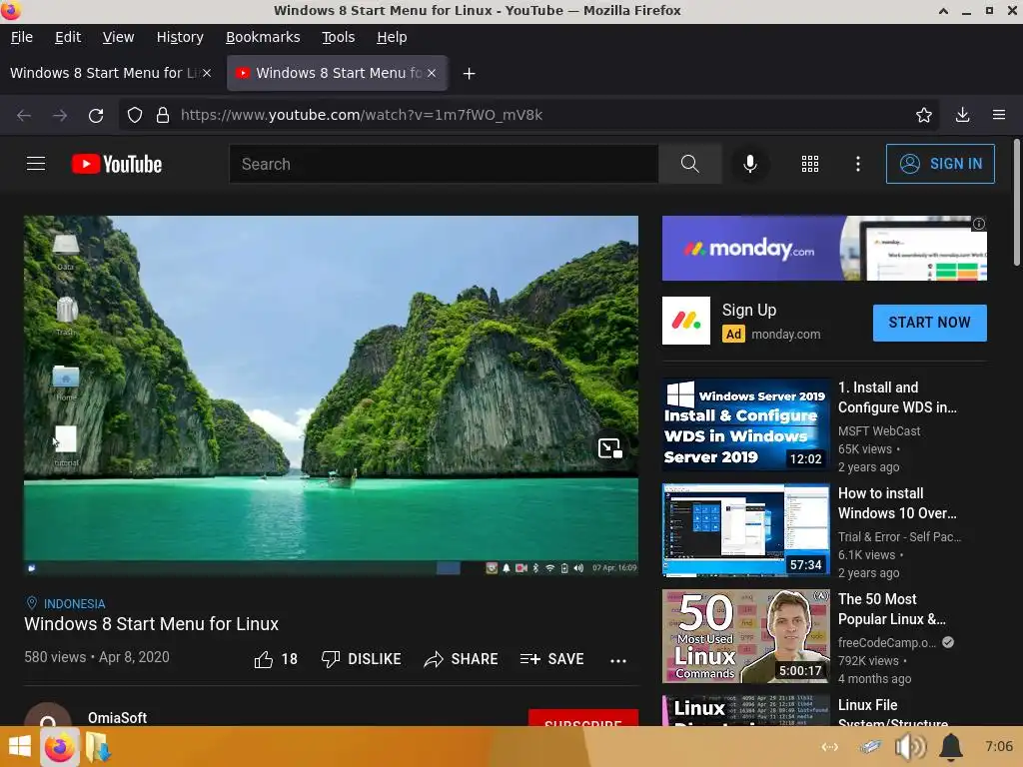
Task: Show site security padlock details
Action: (163, 116)
